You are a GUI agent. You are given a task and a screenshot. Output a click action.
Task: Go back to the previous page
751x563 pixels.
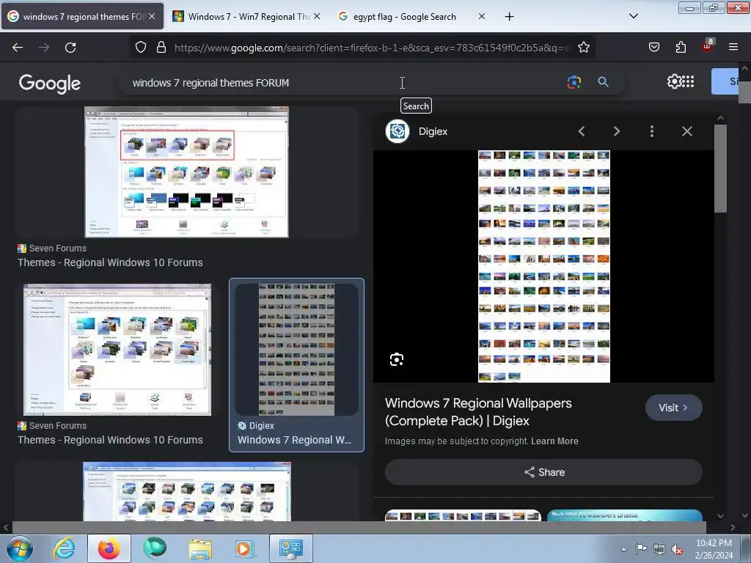tap(18, 48)
